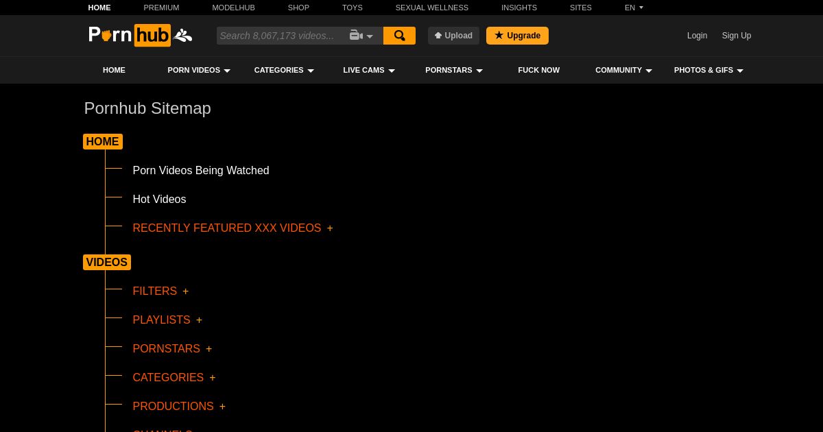
Task: Open the EN language dropdown
Action: (x=634, y=8)
